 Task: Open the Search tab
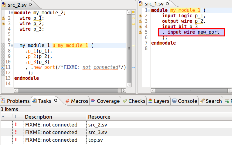[x=211, y=101]
